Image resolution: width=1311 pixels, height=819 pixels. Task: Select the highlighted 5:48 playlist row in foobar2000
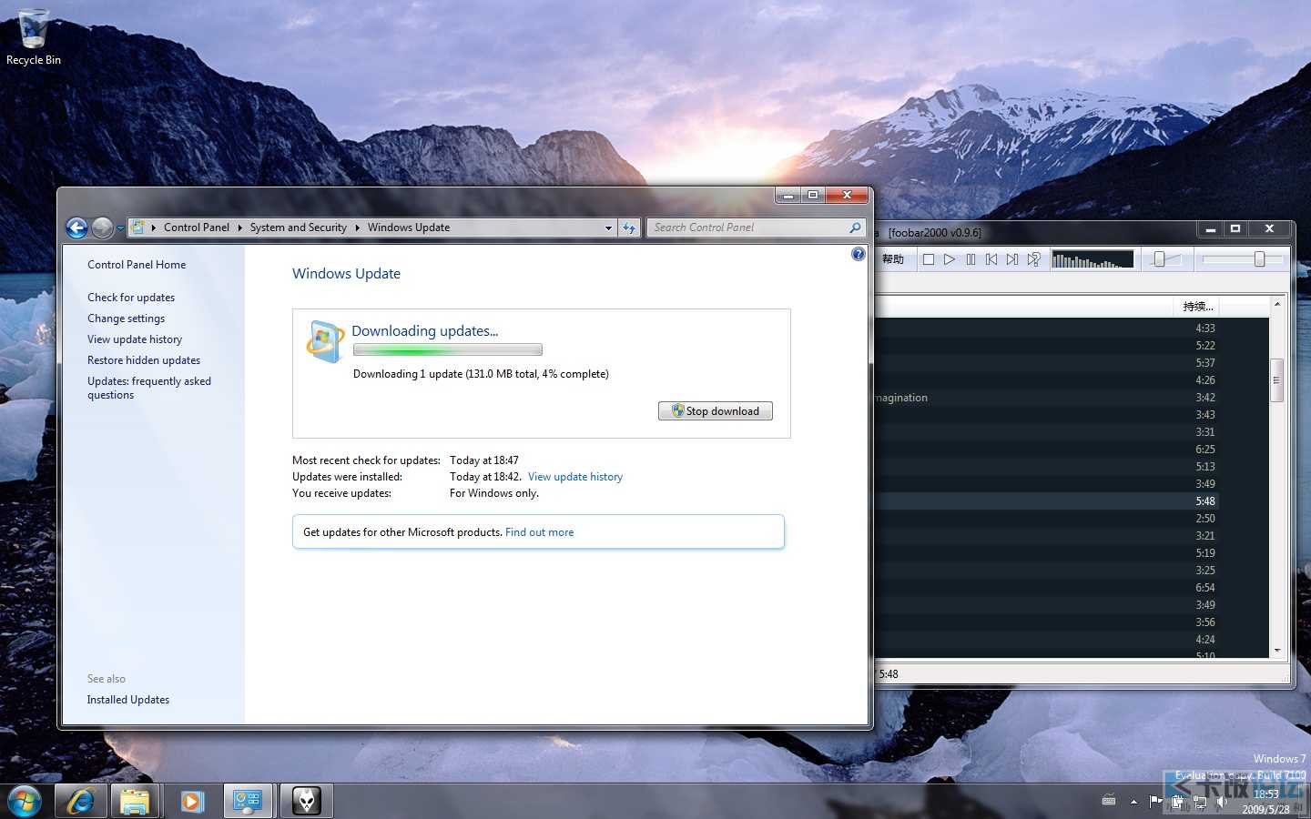coord(1072,501)
